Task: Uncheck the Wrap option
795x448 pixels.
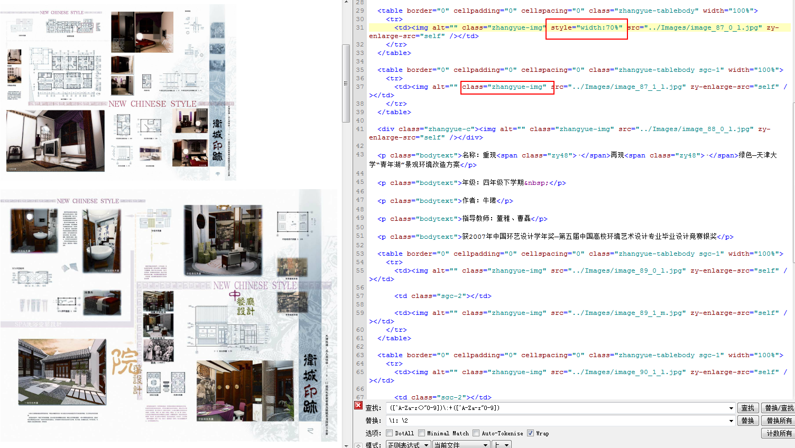Action: [x=530, y=433]
